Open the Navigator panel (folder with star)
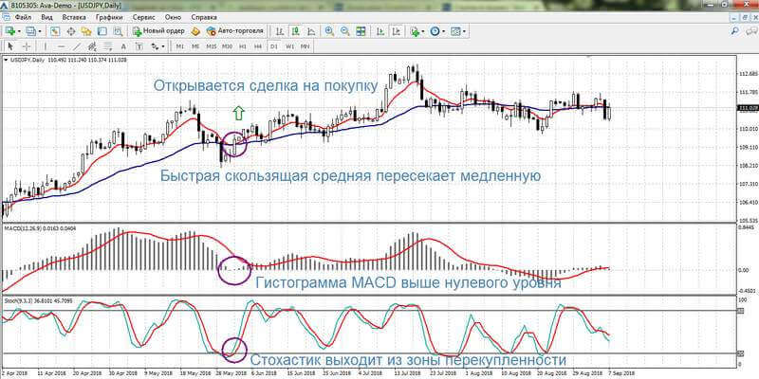 pyautogui.click(x=86, y=31)
